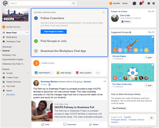Click the Notifications bell in left sidebar
Viewport: 159px width, 128px height.
(4, 37)
